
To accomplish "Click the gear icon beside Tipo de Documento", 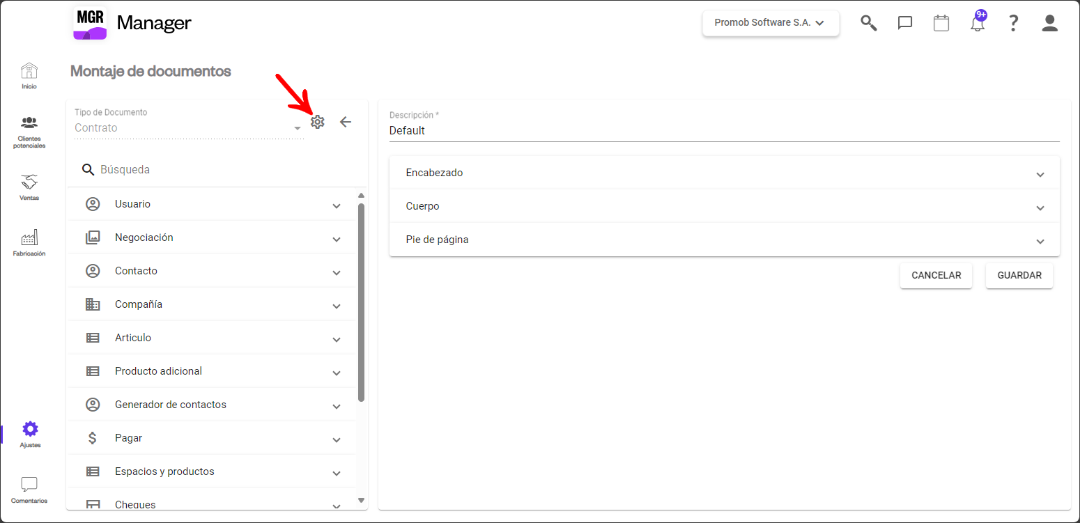I will click(318, 122).
